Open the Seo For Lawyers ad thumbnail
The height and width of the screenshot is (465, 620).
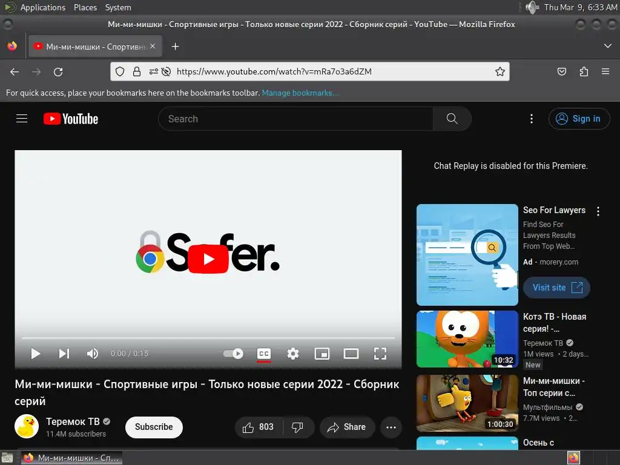point(467,255)
